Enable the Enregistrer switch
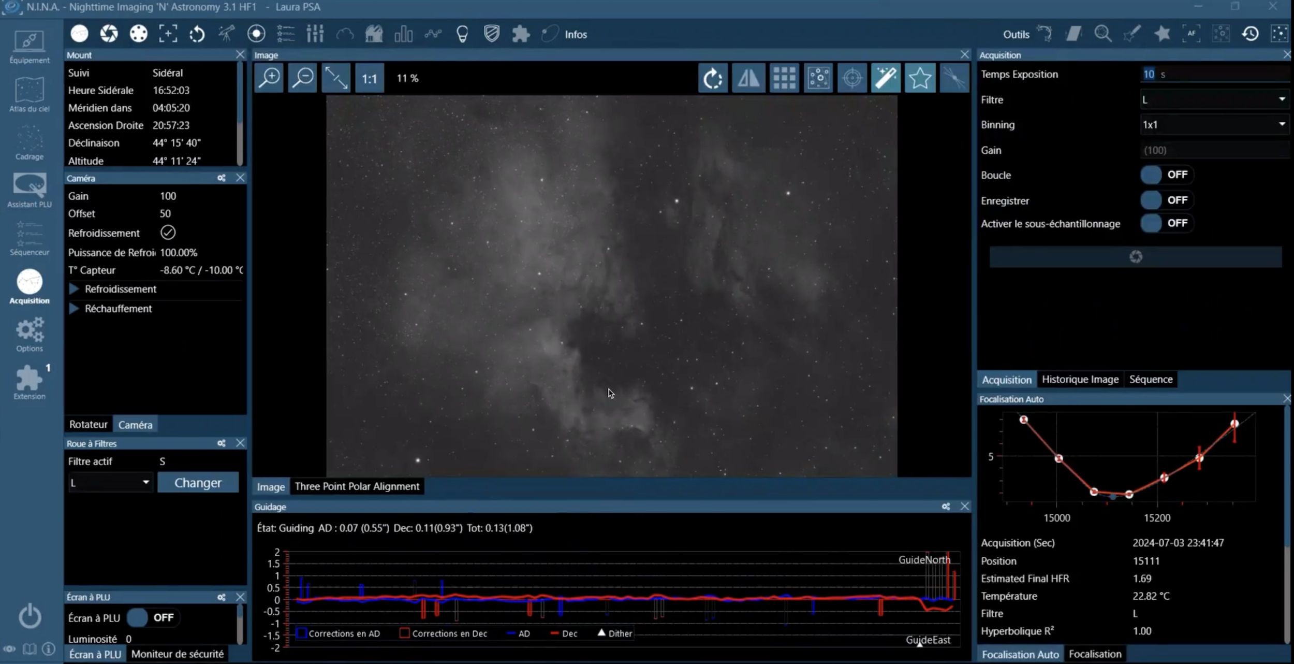1294x664 pixels. (1166, 200)
